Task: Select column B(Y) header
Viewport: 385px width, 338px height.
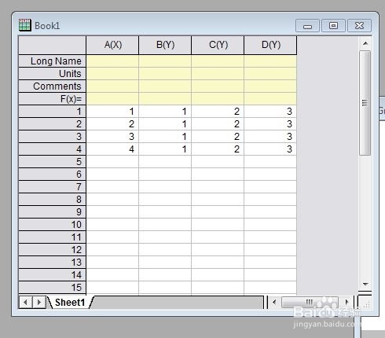Action: pos(165,45)
